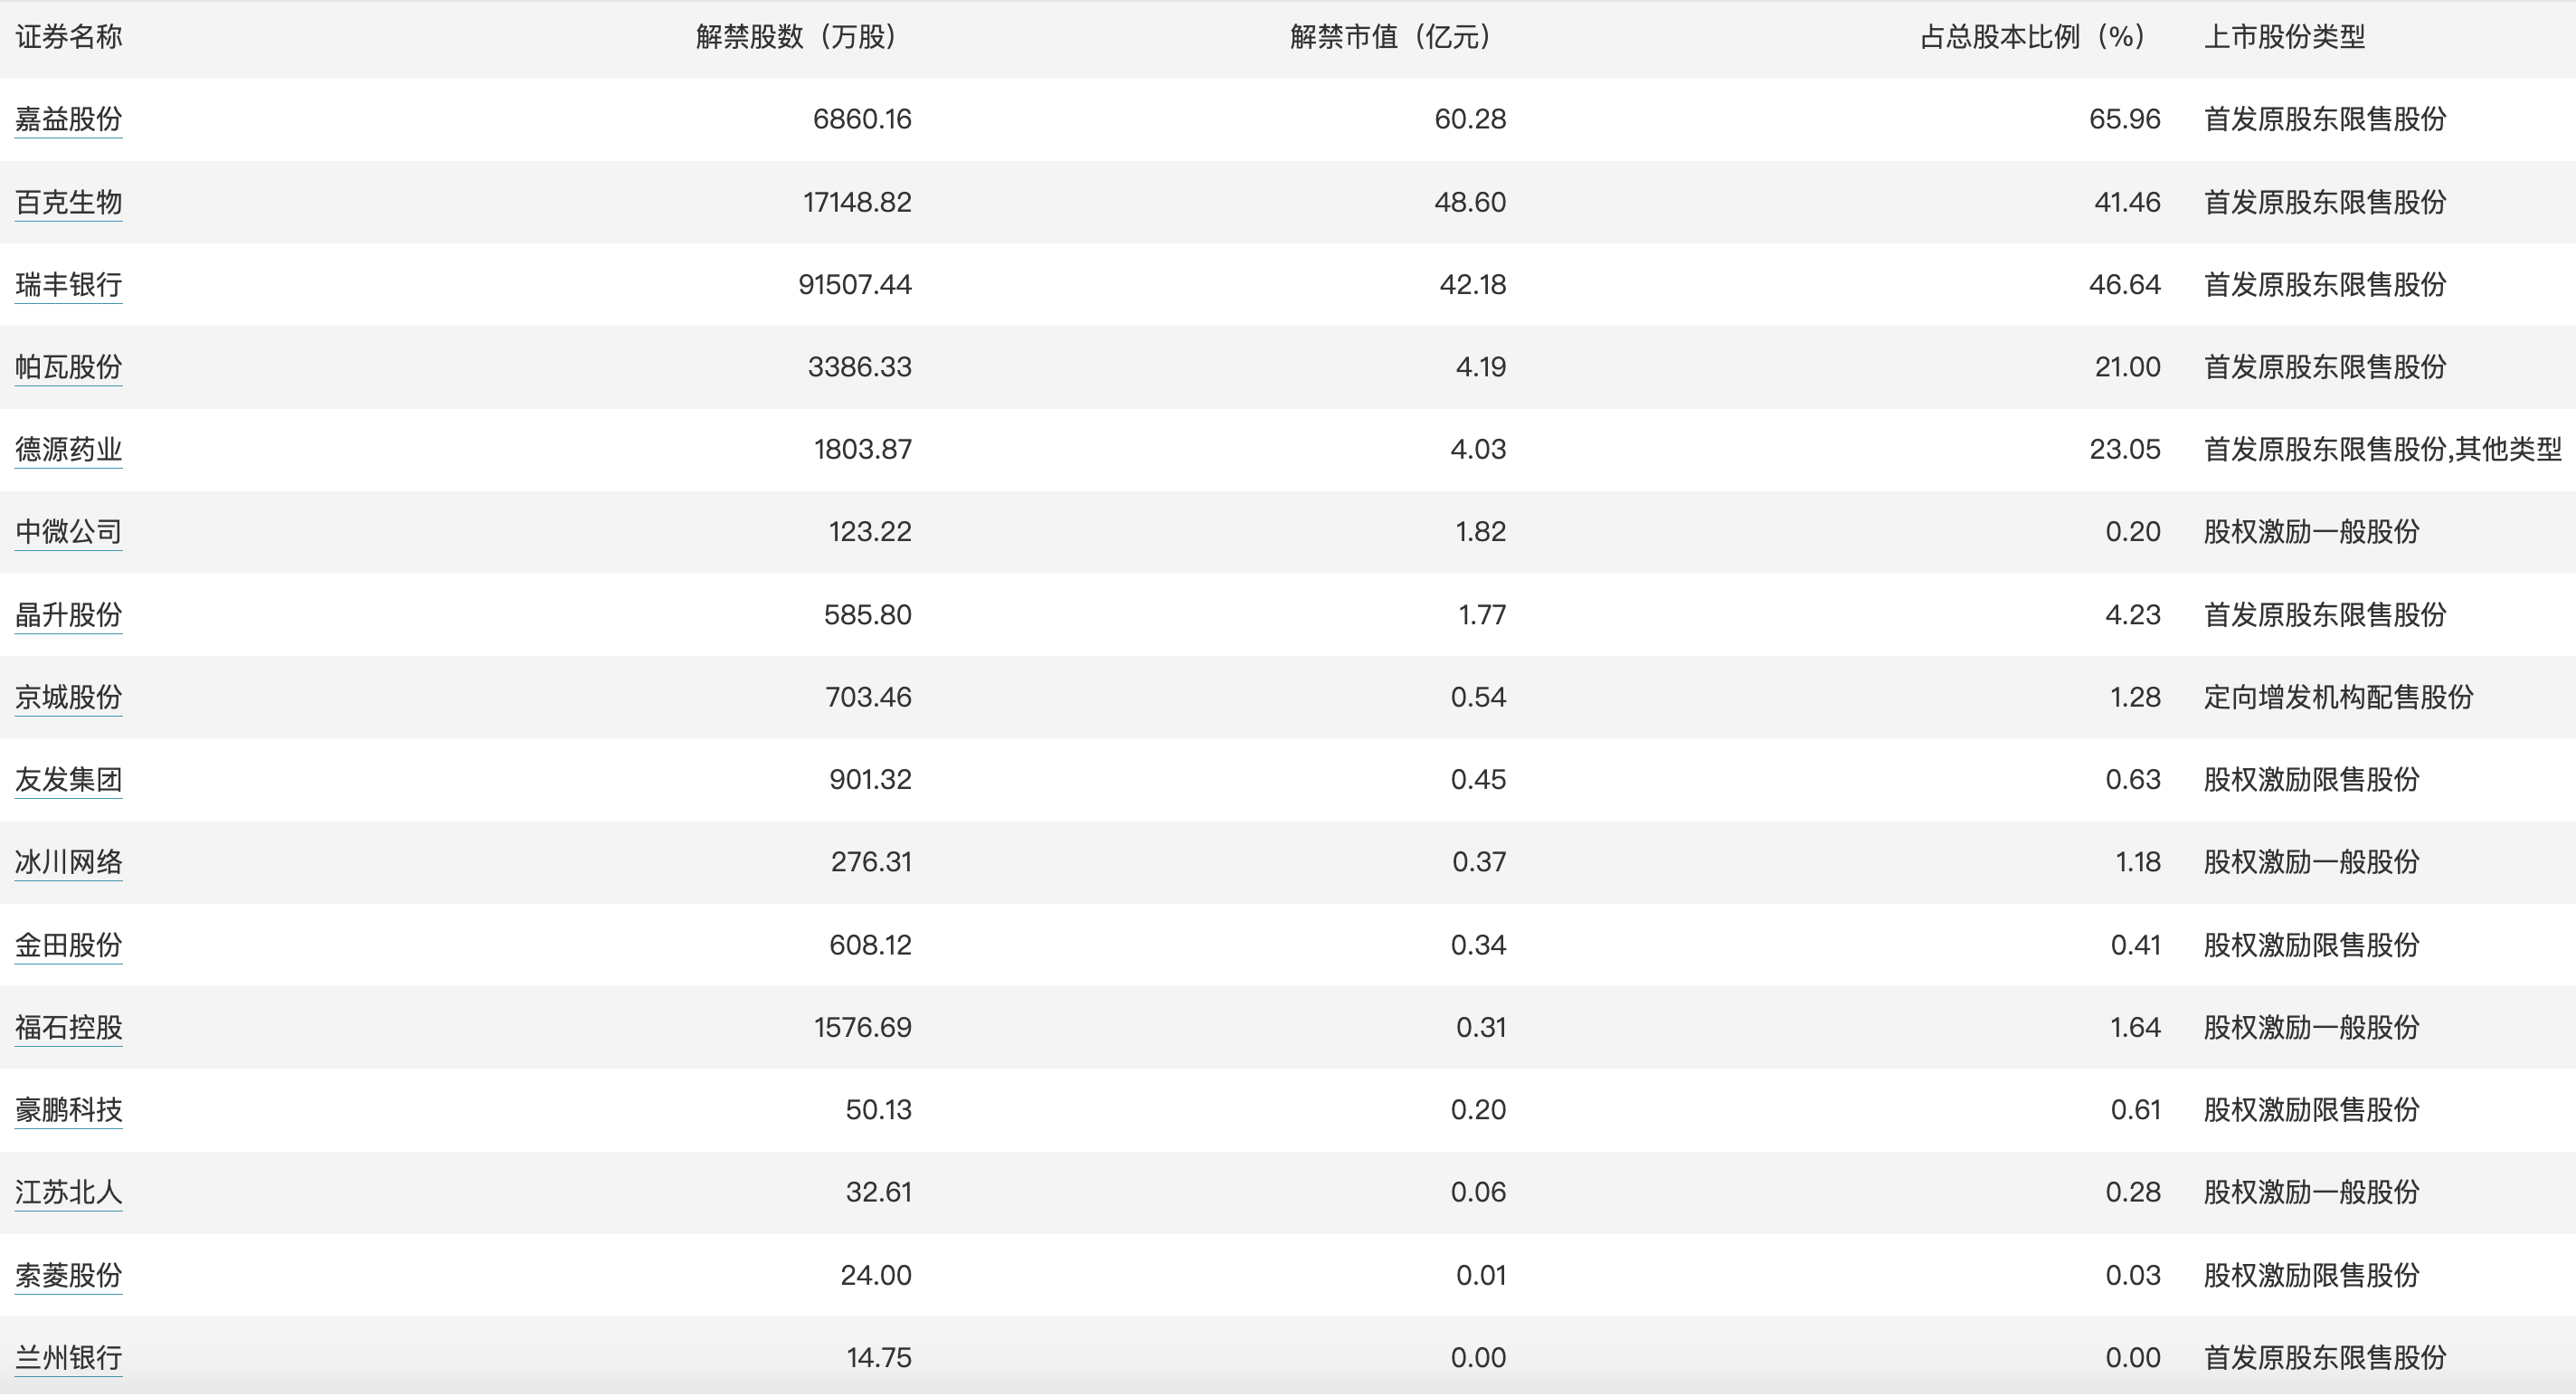
Task: Select the 276.31 shares cell
Action: (x=871, y=862)
